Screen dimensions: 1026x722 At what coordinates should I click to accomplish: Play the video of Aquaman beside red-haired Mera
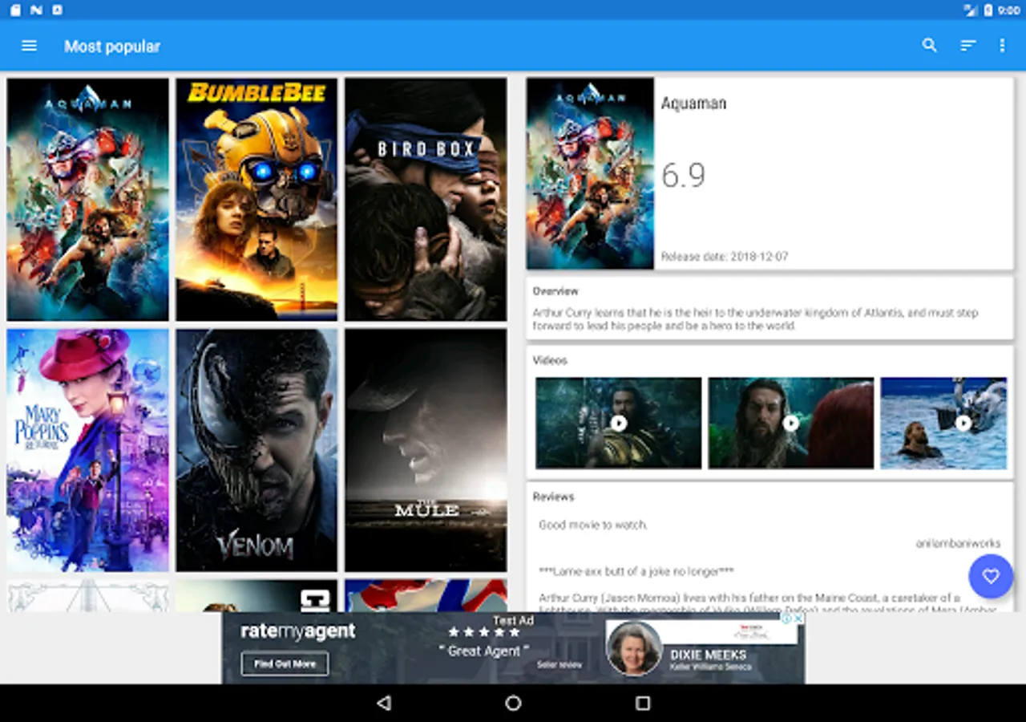click(x=790, y=423)
